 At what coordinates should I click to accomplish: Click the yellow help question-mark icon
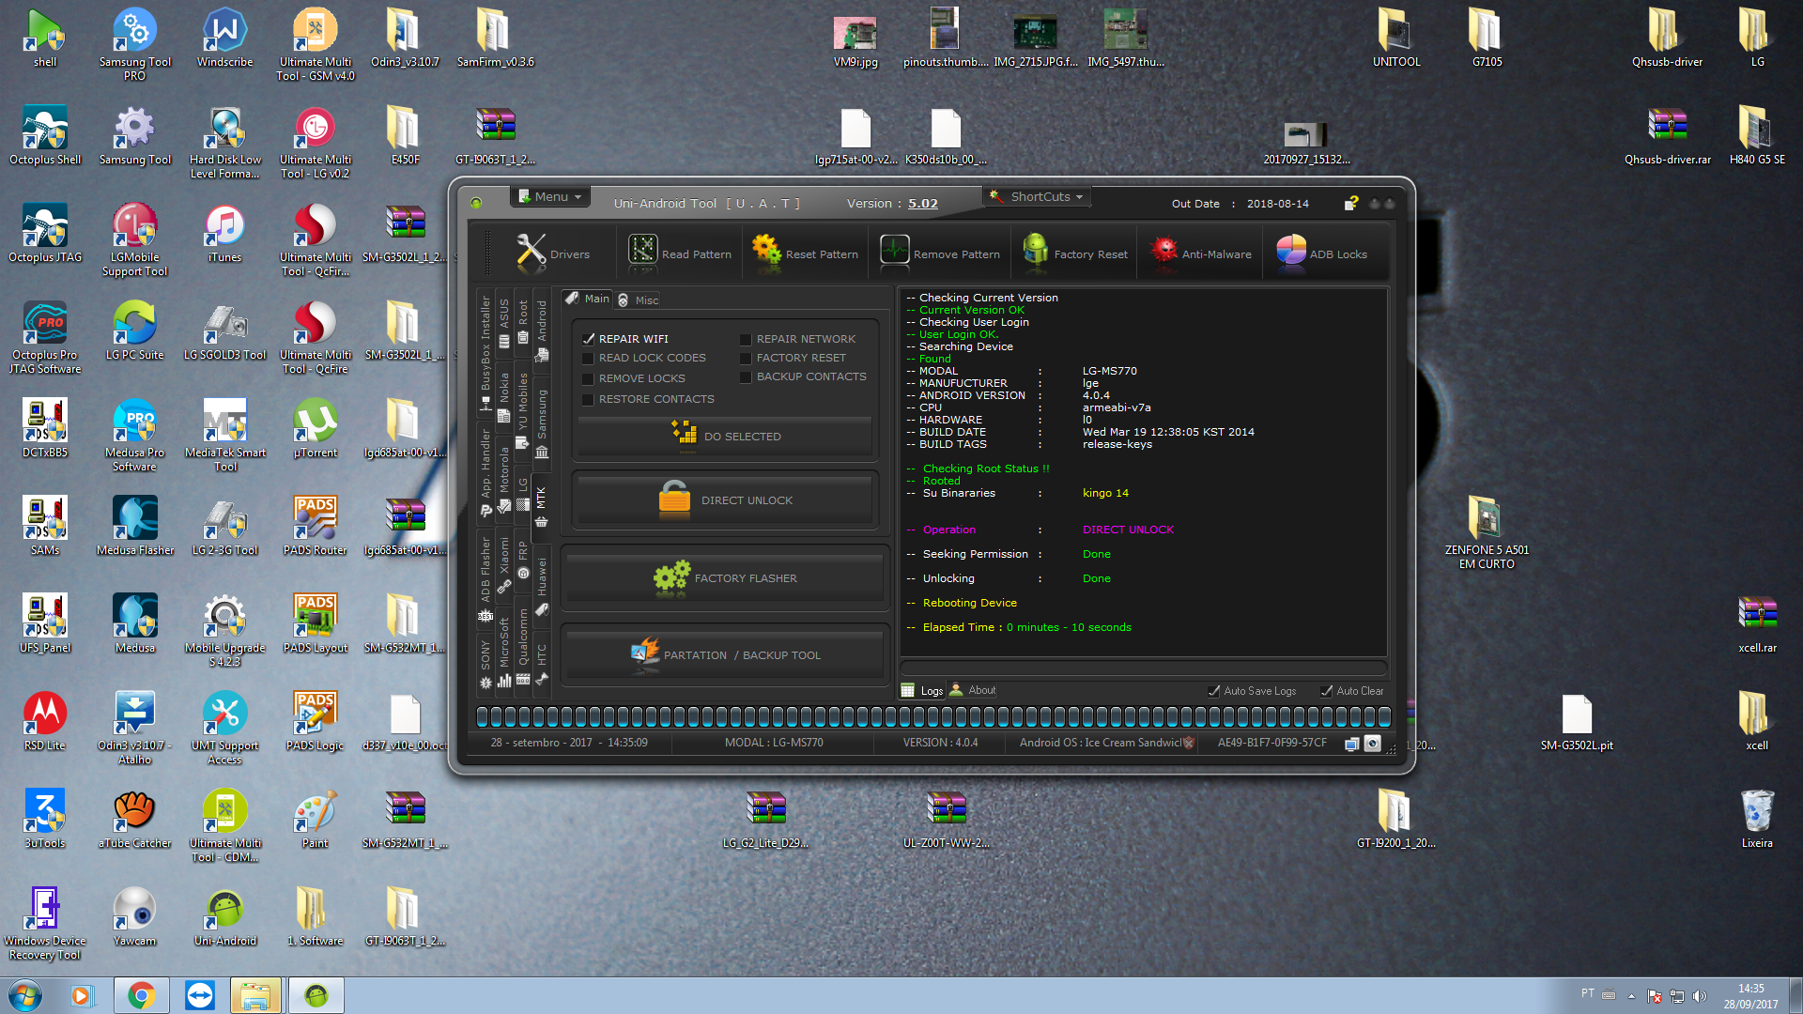tap(1351, 203)
